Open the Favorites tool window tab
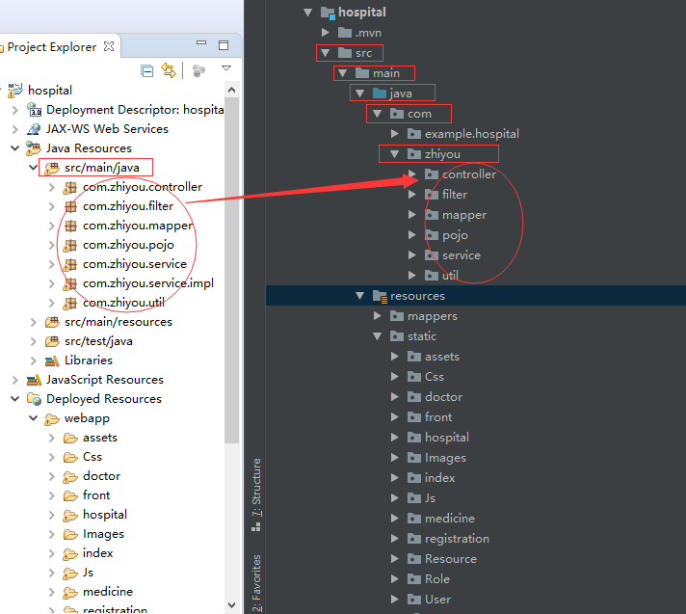The height and width of the screenshot is (614, 686). [x=256, y=583]
